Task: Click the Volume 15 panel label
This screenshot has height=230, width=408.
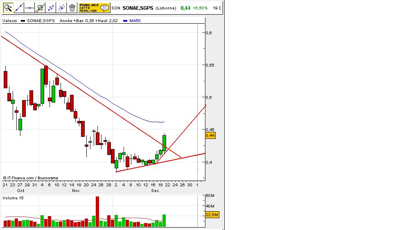Action: tap(13, 198)
